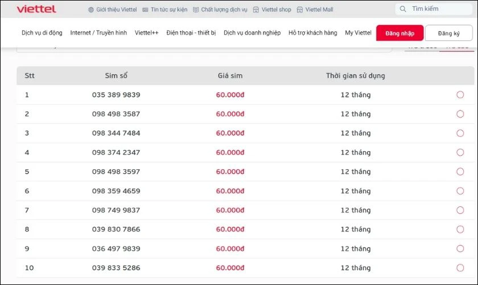Viewport: 478px width, 285px height.
Task: Click sim number 036 497 9839
Action: pos(116,249)
